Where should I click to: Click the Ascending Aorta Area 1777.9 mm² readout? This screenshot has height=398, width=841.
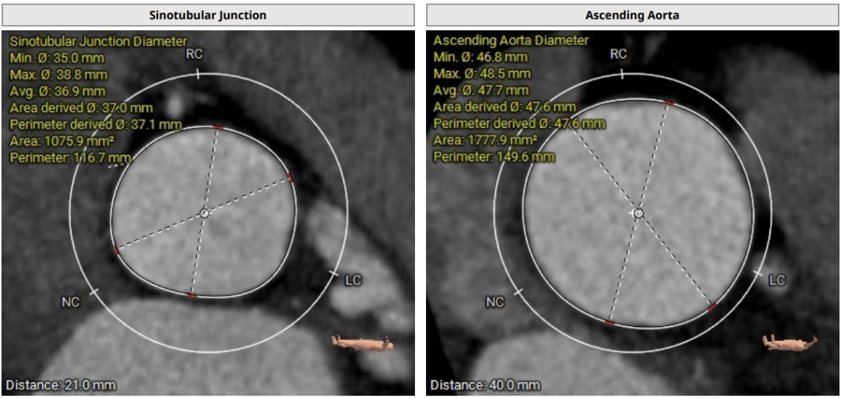tap(485, 140)
